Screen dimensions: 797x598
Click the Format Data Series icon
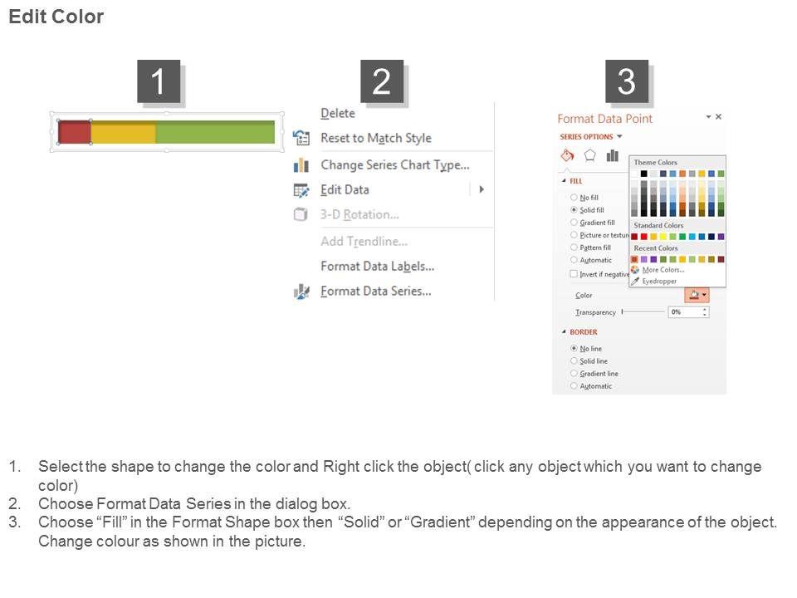click(301, 292)
